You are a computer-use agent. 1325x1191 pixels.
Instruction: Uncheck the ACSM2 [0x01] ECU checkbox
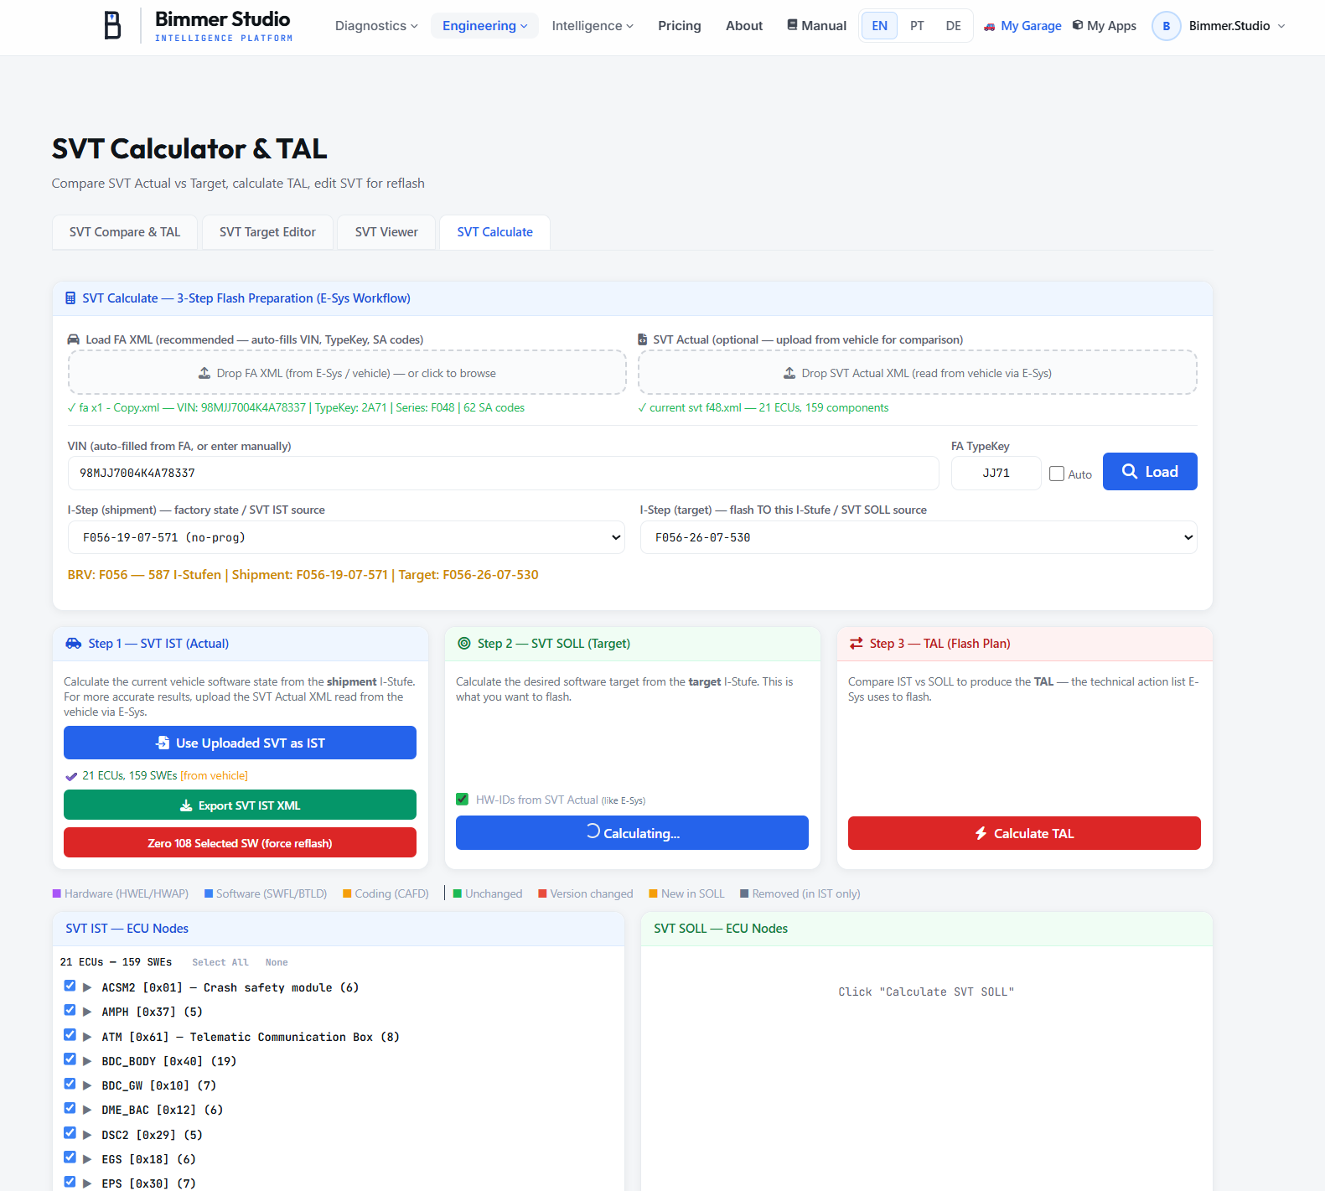(70, 986)
